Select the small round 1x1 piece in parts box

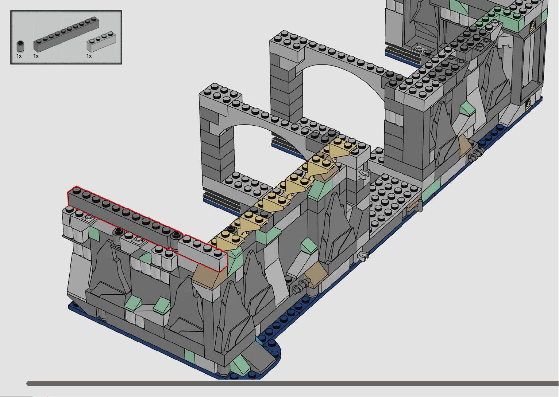pyautogui.click(x=21, y=46)
